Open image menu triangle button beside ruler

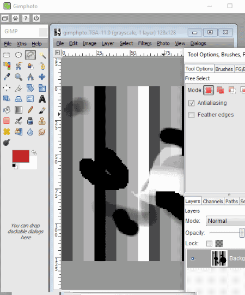pos(57,52)
